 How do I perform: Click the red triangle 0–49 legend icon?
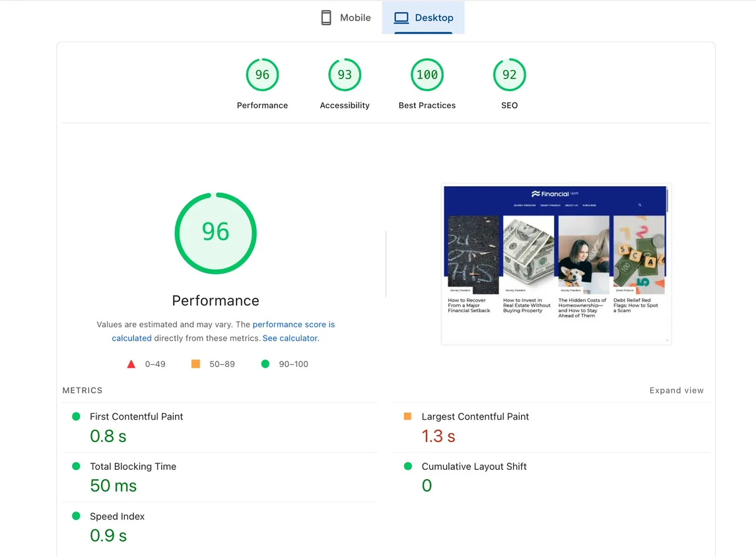click(x=131, y=364)
